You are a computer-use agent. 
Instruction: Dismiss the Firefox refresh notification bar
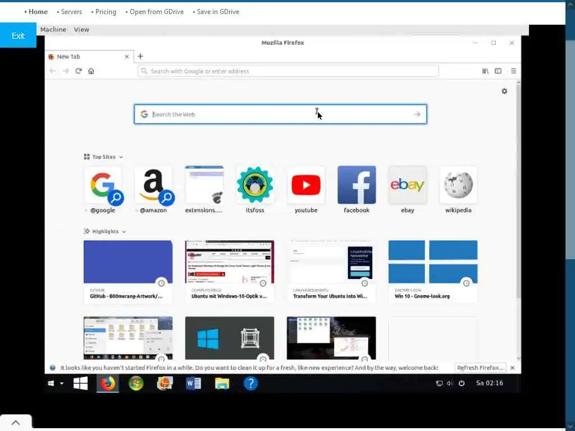coord(513,368)
